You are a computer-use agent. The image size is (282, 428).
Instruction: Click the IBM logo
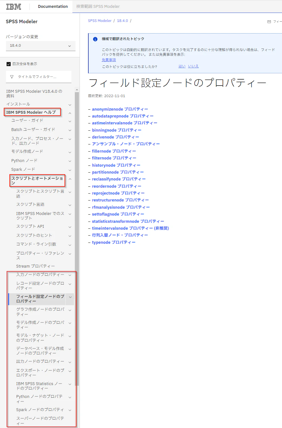pos(14,7)
